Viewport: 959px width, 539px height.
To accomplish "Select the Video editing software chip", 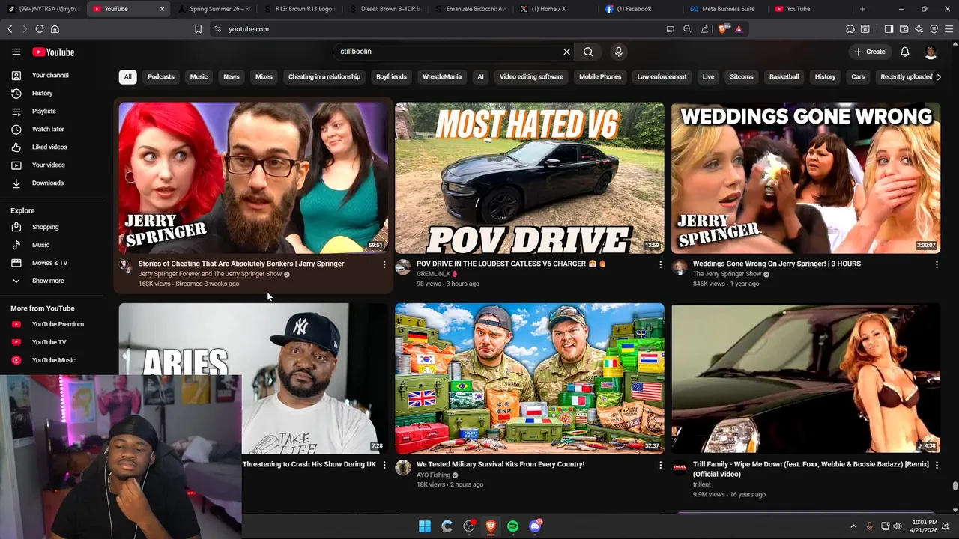I will [531, 76].
